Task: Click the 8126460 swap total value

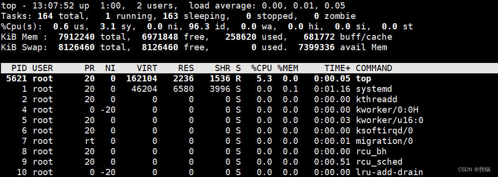Action: click(76, 47)
